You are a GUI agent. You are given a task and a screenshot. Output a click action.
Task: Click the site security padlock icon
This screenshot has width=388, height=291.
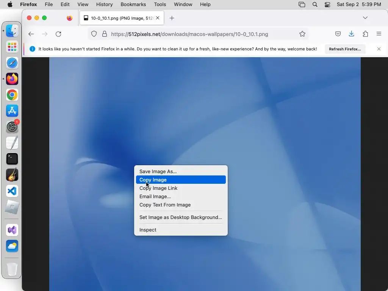click(105, 34)
